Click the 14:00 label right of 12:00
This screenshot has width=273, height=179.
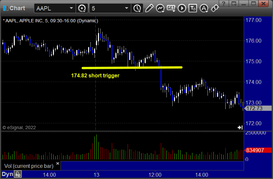[x=202, y=175]
